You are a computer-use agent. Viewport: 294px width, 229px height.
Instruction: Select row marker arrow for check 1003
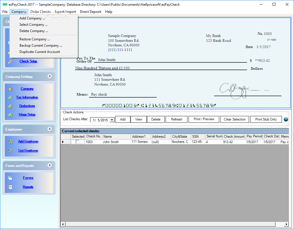click(x=63, y=142)
